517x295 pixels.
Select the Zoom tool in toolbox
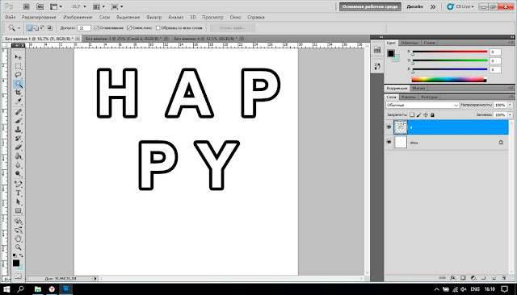tap(18, 247)
